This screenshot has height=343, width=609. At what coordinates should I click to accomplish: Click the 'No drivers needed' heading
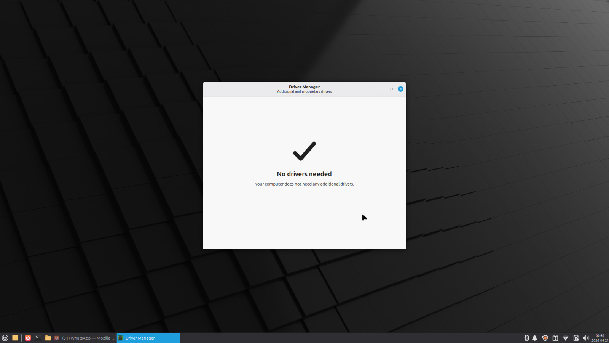click(304, 174)
